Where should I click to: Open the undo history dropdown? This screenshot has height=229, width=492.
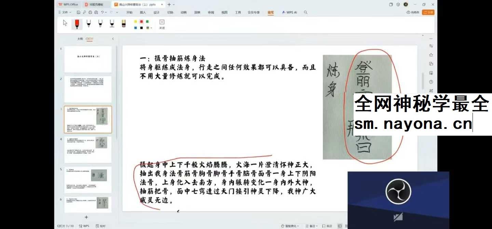[x=106, y=12]
